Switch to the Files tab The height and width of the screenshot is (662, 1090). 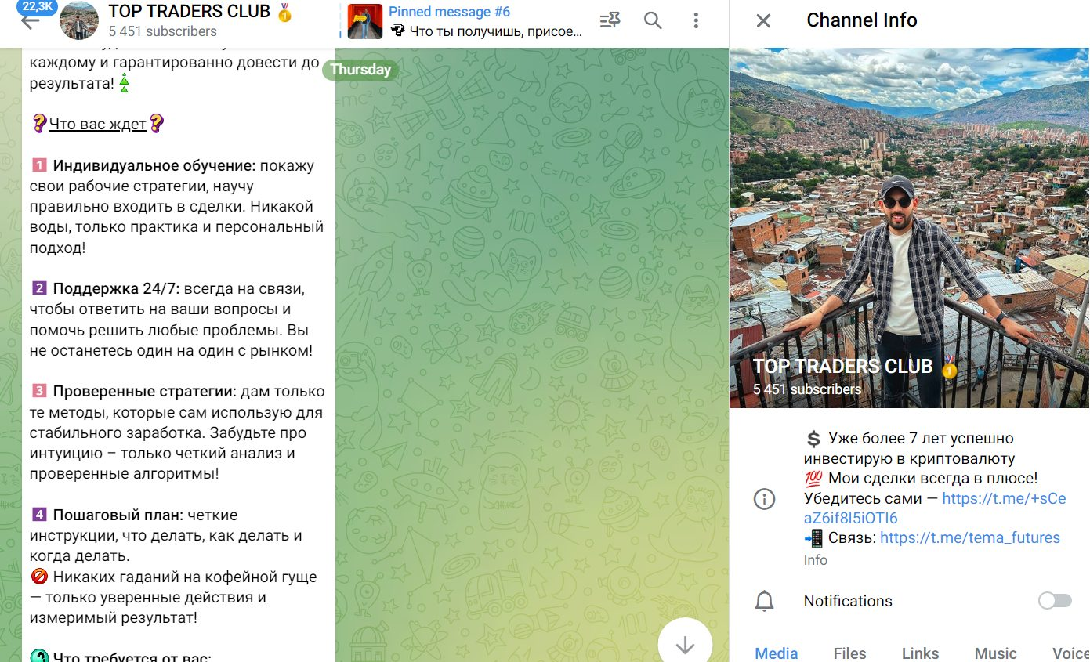coord(849,653)
